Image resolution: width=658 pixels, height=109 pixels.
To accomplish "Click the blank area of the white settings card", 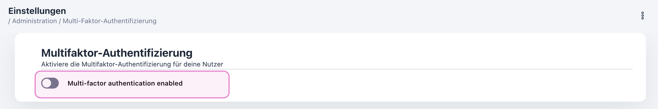I will click(412, 87).
